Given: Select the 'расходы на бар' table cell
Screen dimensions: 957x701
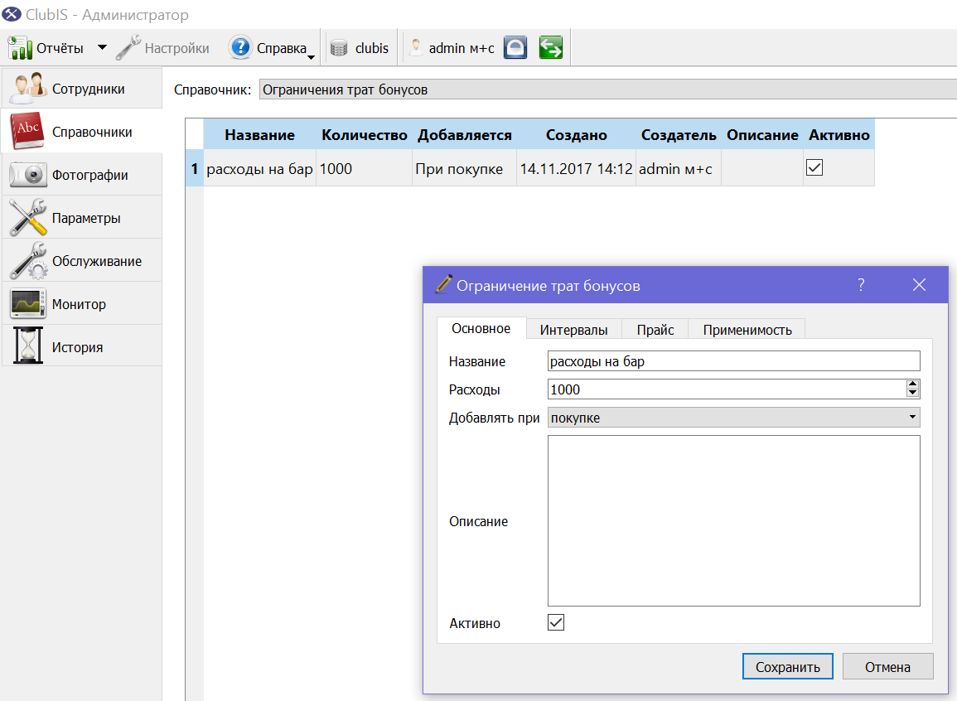Looking at the screenshot, I should pyautogui.click(x=259, y=168).
